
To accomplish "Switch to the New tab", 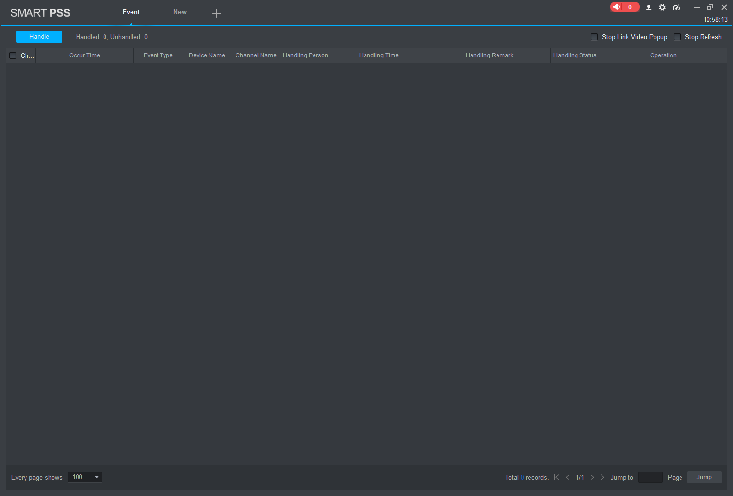I will pyautogui.click(x=180, y=12).
